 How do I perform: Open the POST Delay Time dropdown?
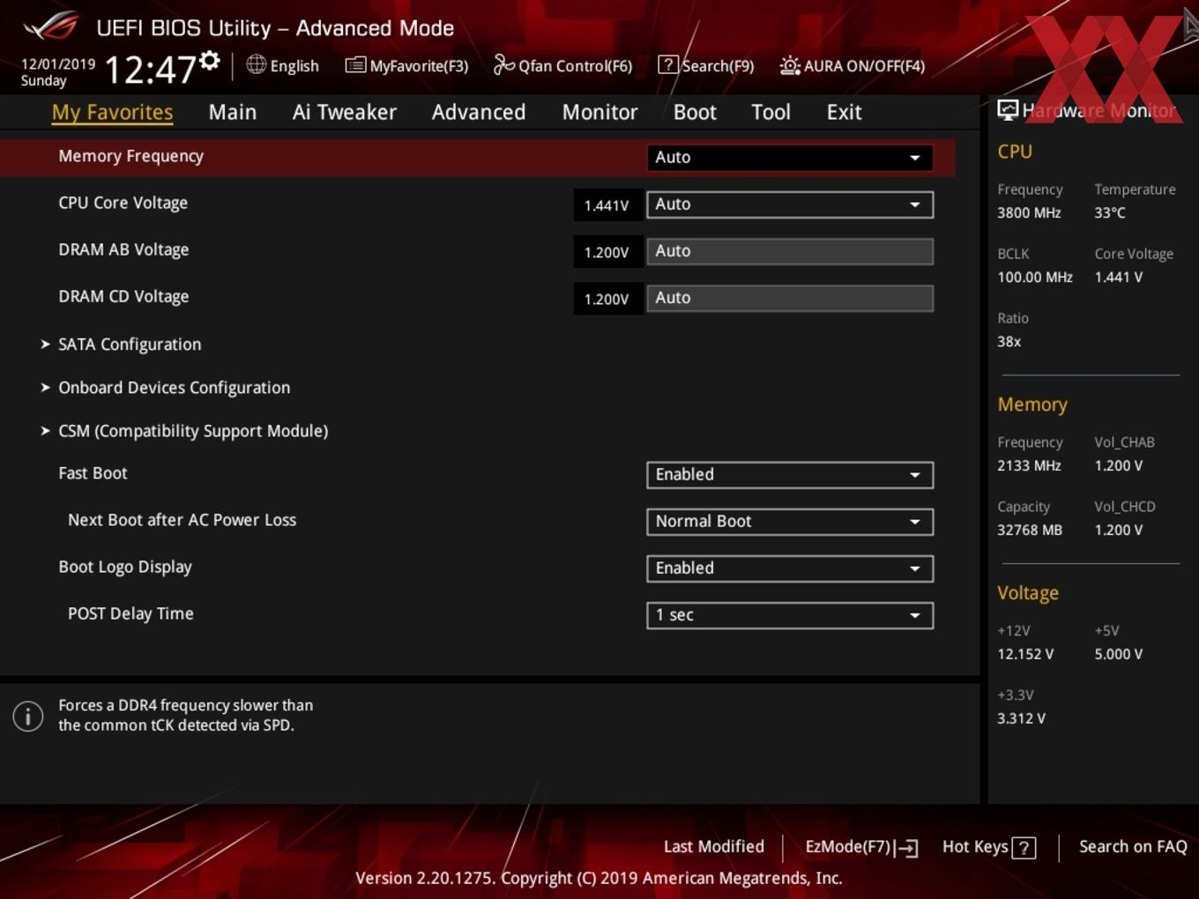(x=789, y=615)
